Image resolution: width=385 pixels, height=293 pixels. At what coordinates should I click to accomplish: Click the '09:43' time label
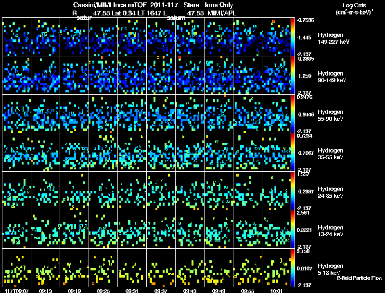point(190,291)
